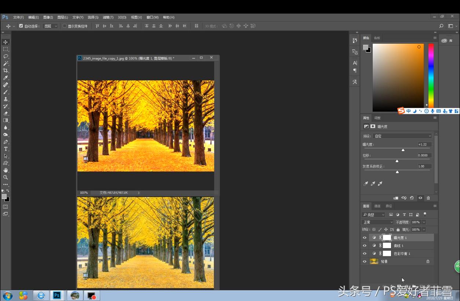Select the Brush tool
The height and width of the screenshot is (301, 460).
[6, 92]
